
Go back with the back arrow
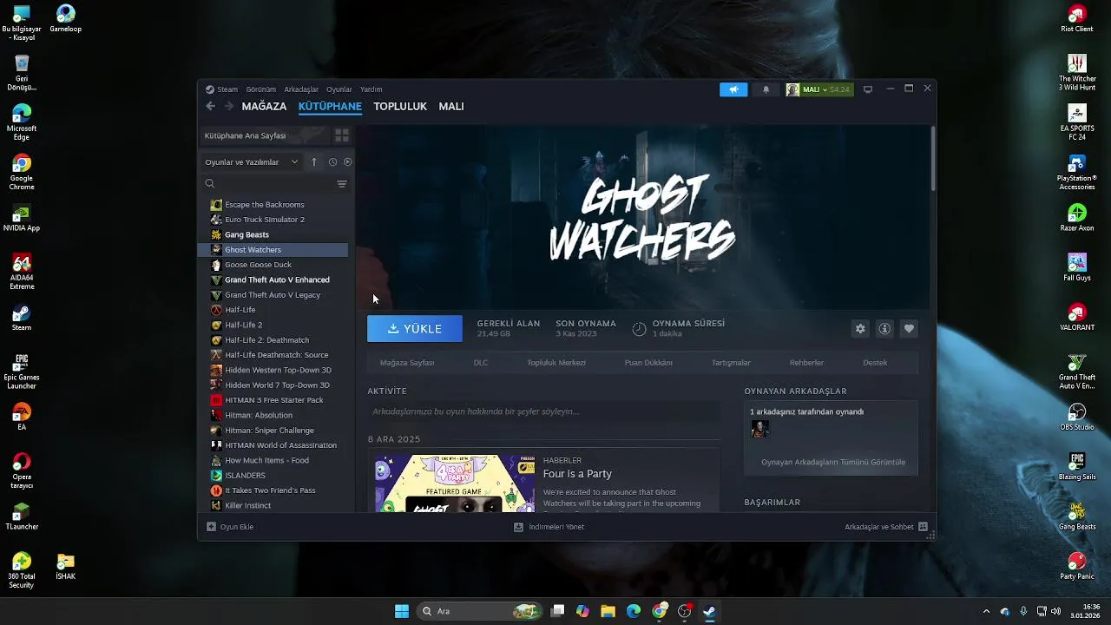coord(211,106)
